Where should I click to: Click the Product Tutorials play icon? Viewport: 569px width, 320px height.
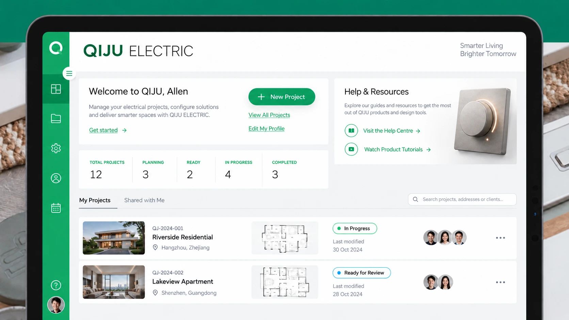pyautogui.click(x=351, y=149)
